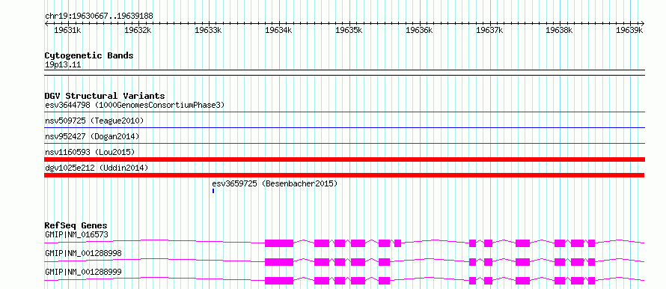Click the 19p13.11 cytogenetic band label
Viewport: 666px width, 289px height.
click(63, 65)
